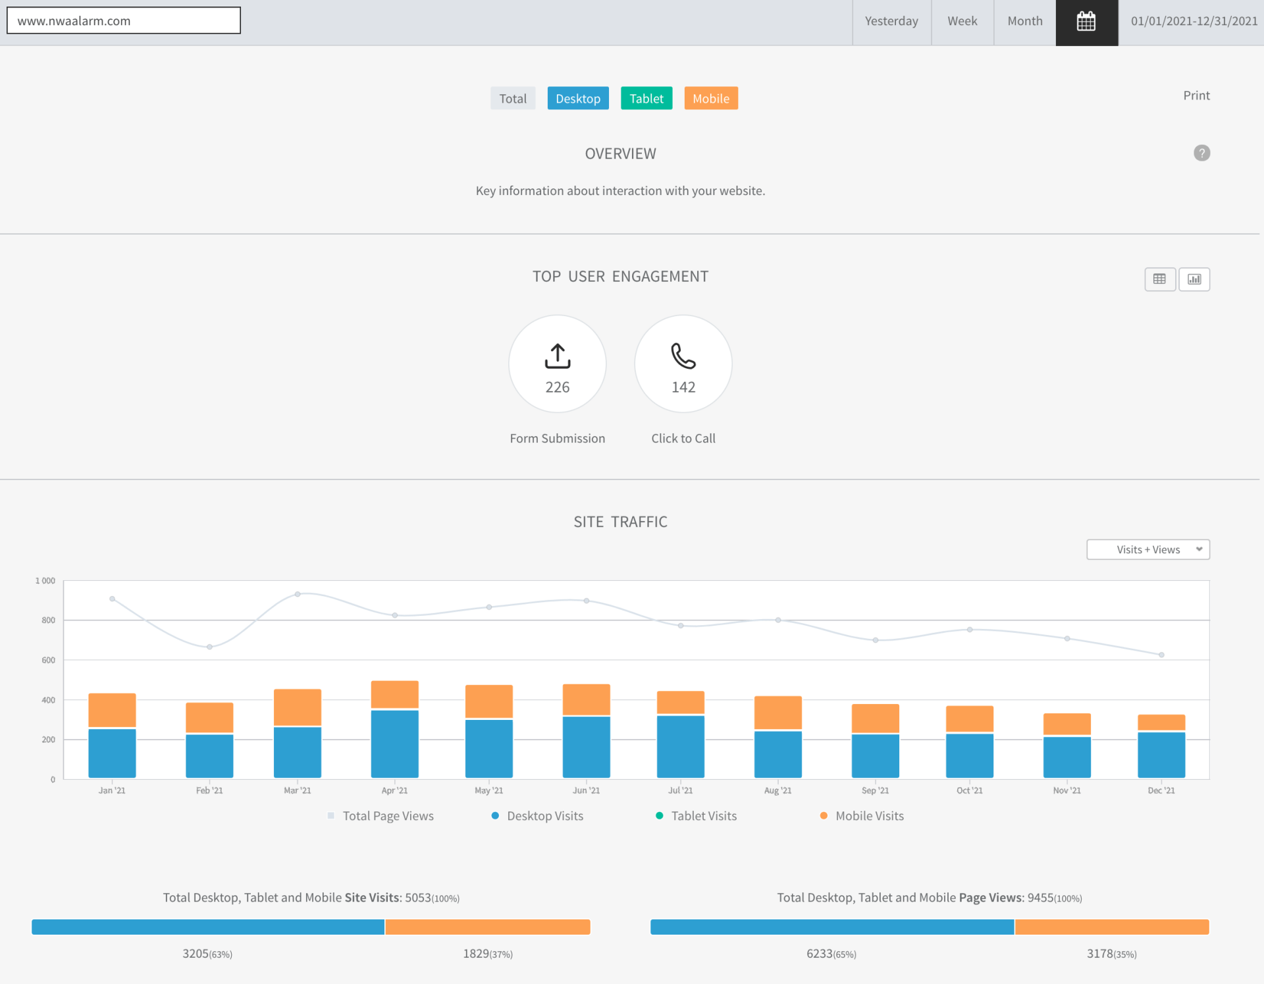Image resolution: width=1264 pixels, height=984 pixels.
Task: Select the Yesterday time range tab
Action: click(x=891, y=21)
